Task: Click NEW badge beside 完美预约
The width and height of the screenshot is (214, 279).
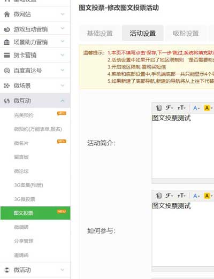Action: pyautogui.click(x=62, y=113)
